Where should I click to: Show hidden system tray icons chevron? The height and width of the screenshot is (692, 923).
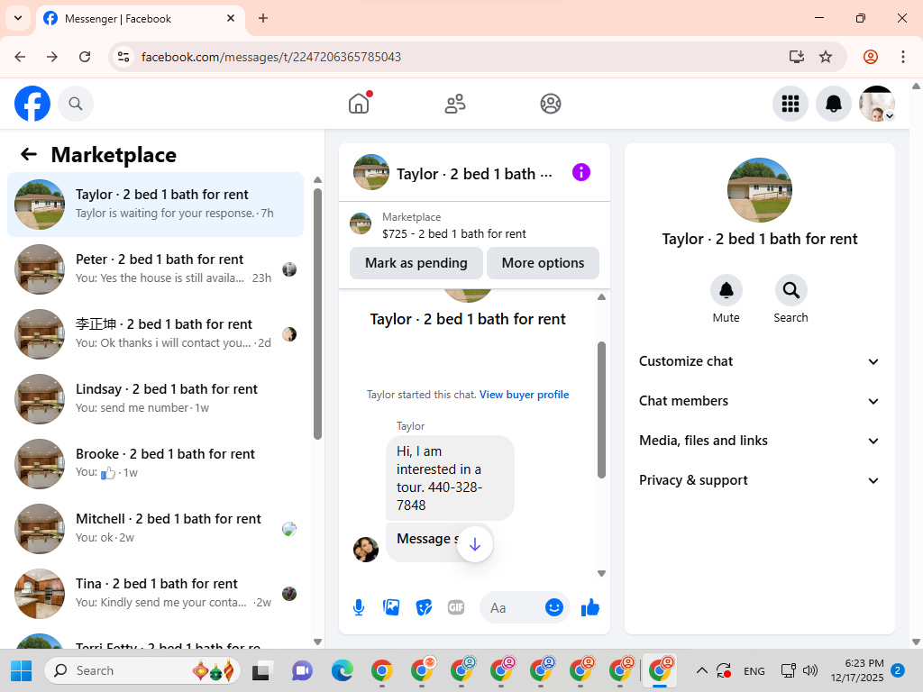click(x=701, y=670)
